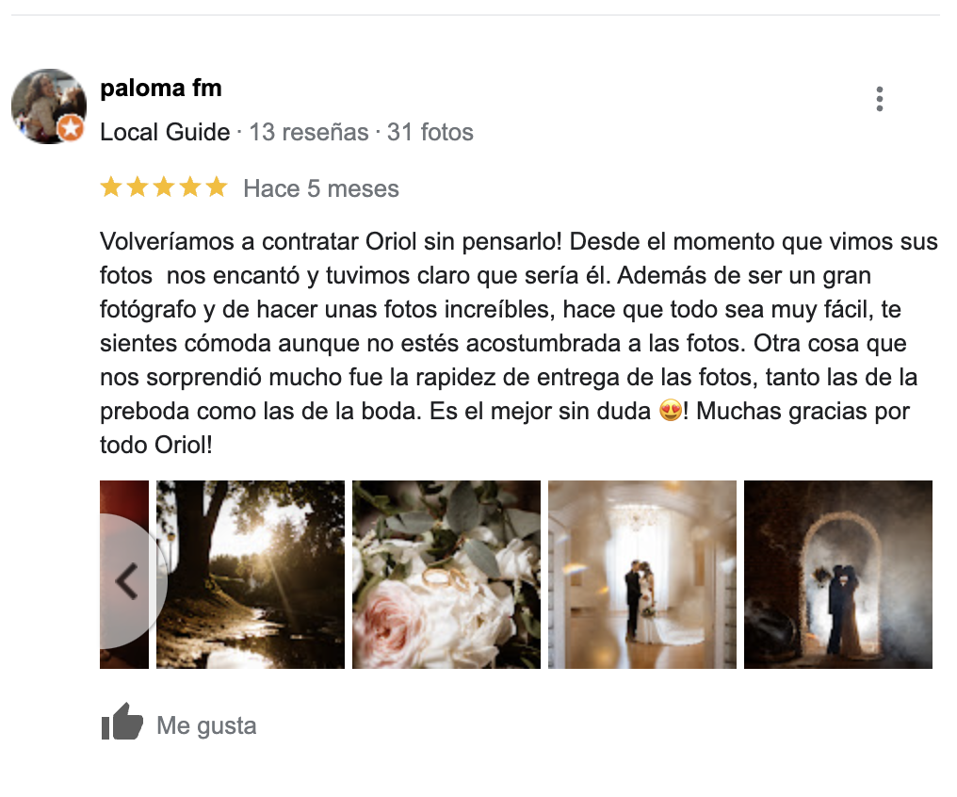Show previous photos with the left chevron
The height and width of the screenshot is (797, 957).
pyautogui.click(x=126, y=581)
